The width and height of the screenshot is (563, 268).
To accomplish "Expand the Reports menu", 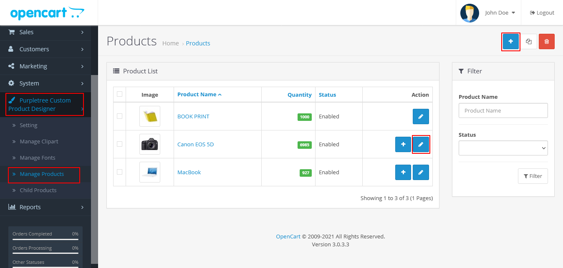I will [x=45, y=207].
